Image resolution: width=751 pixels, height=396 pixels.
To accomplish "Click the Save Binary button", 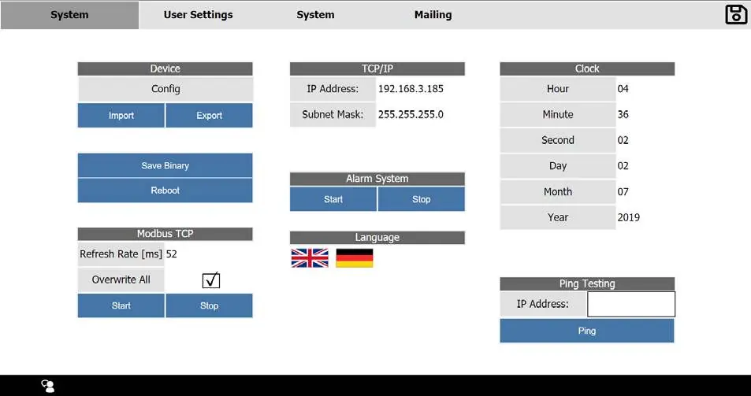I will coord(165,165).
